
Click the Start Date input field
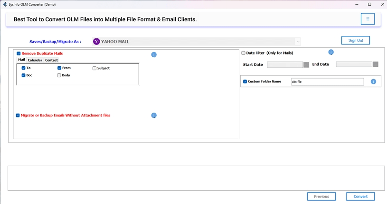click(x=285, y=65)
